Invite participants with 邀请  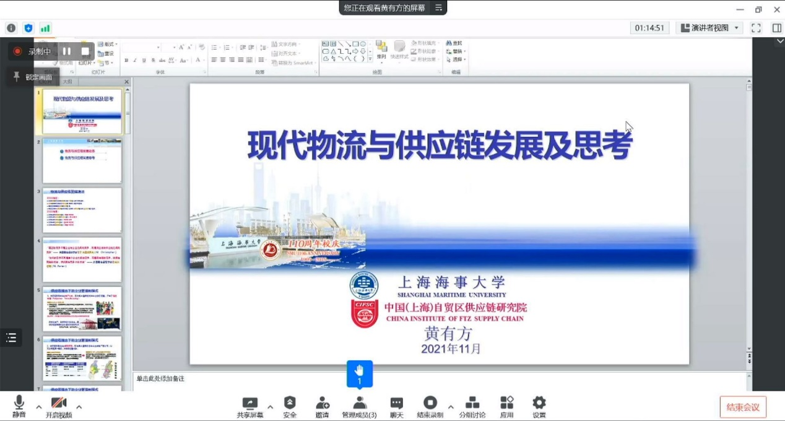pyautogui.click(x=322, y=406)
